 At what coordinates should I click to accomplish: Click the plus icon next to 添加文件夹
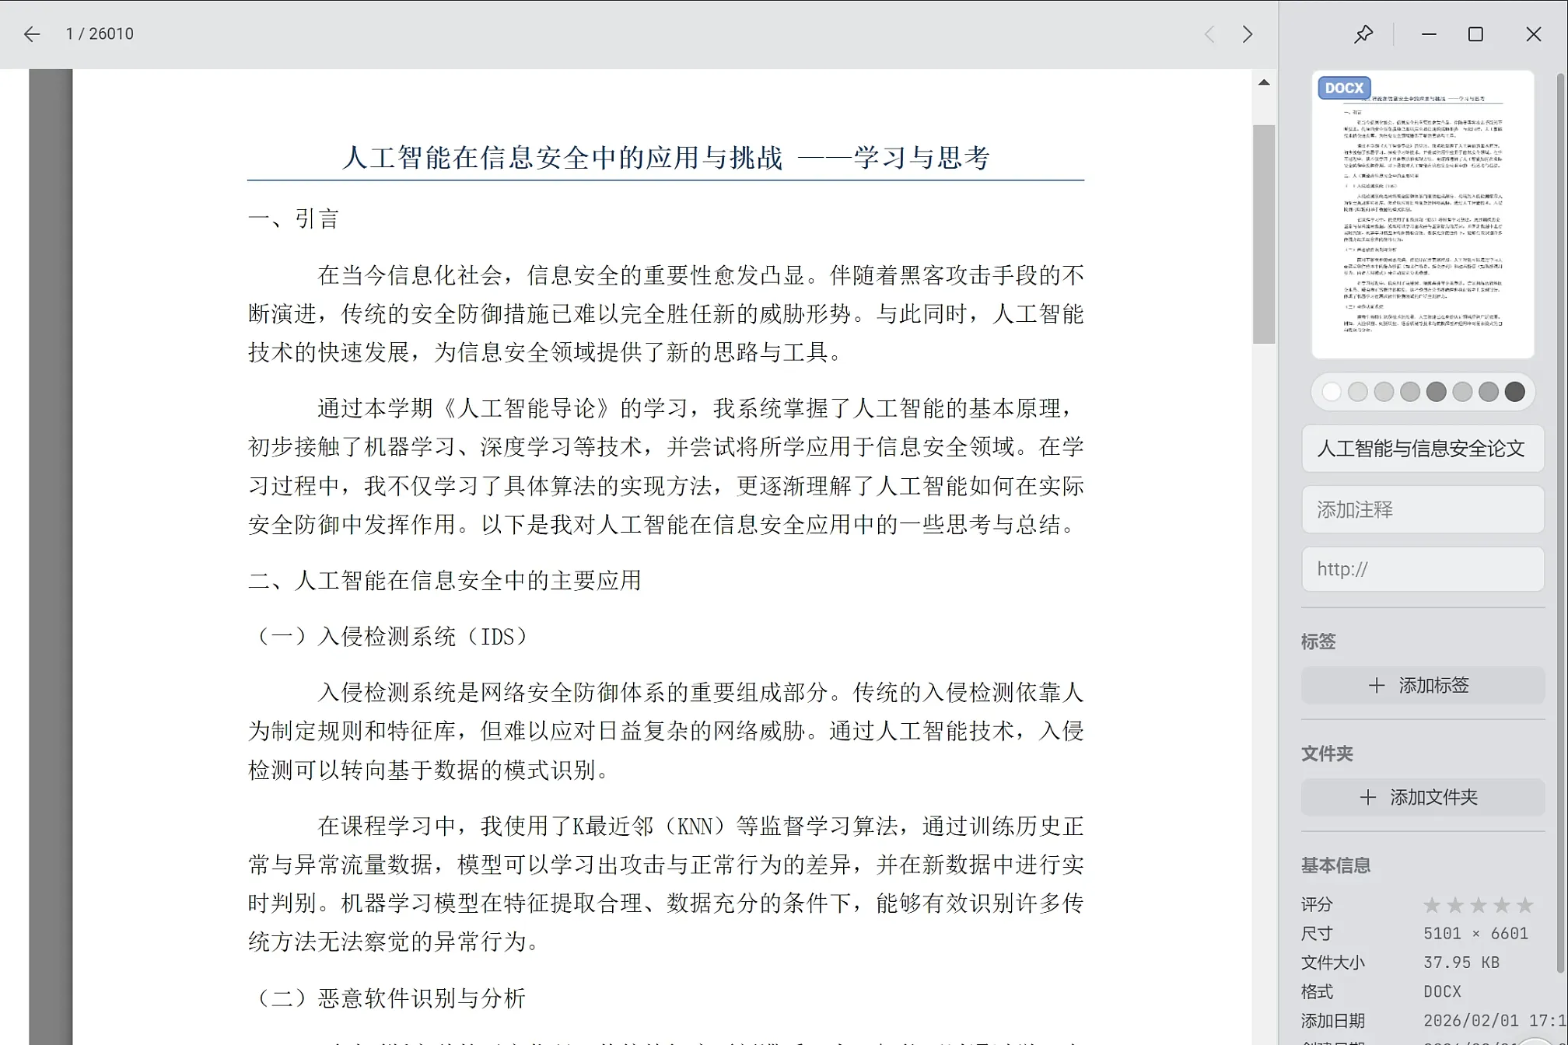click(x=1369, y=797)
